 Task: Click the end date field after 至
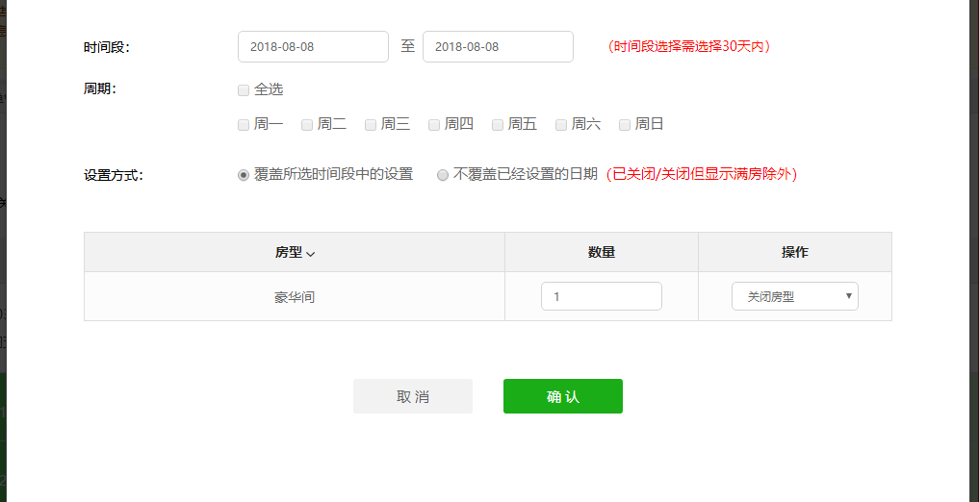498,46
